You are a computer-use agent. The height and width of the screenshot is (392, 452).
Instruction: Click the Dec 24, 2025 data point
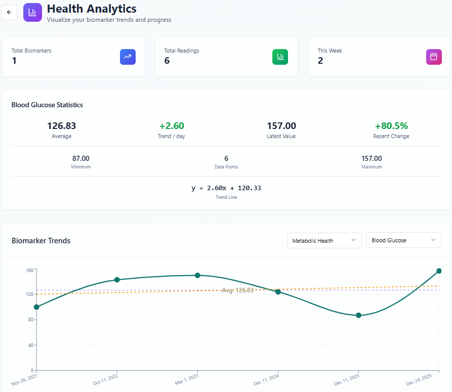439,271
